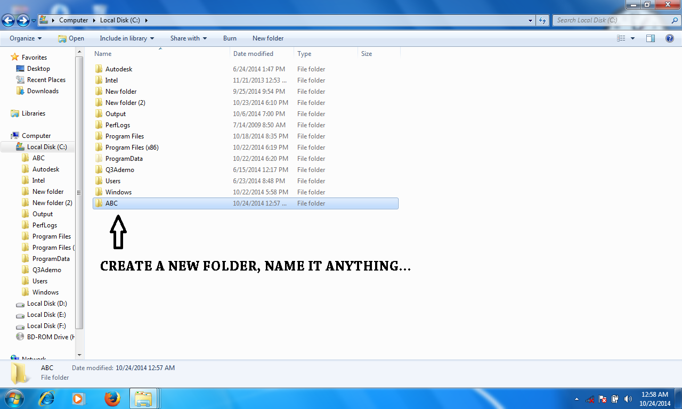Click the Action Center flag tray icon

coord(603,399)
